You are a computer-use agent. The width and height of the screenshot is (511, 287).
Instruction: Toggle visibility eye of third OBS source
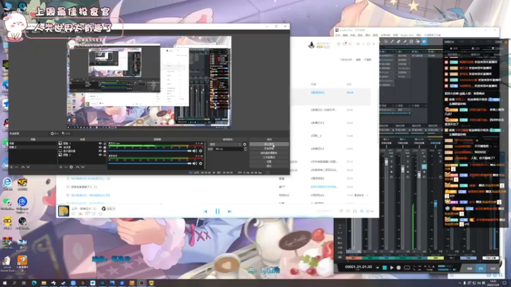[100, 151]
